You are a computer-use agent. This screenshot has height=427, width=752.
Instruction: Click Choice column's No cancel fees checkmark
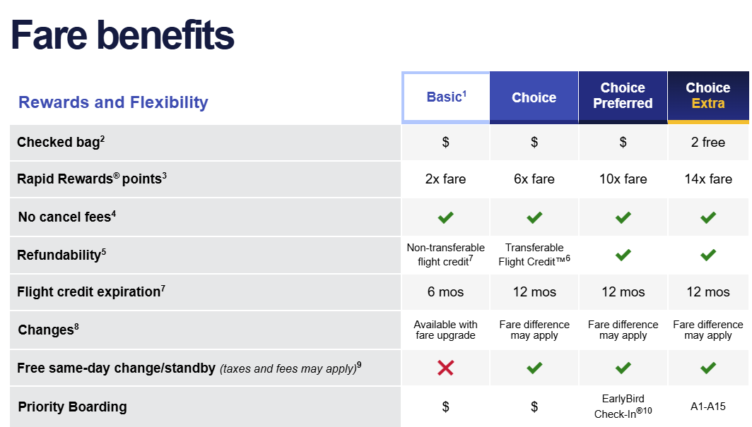coord(534,217)
